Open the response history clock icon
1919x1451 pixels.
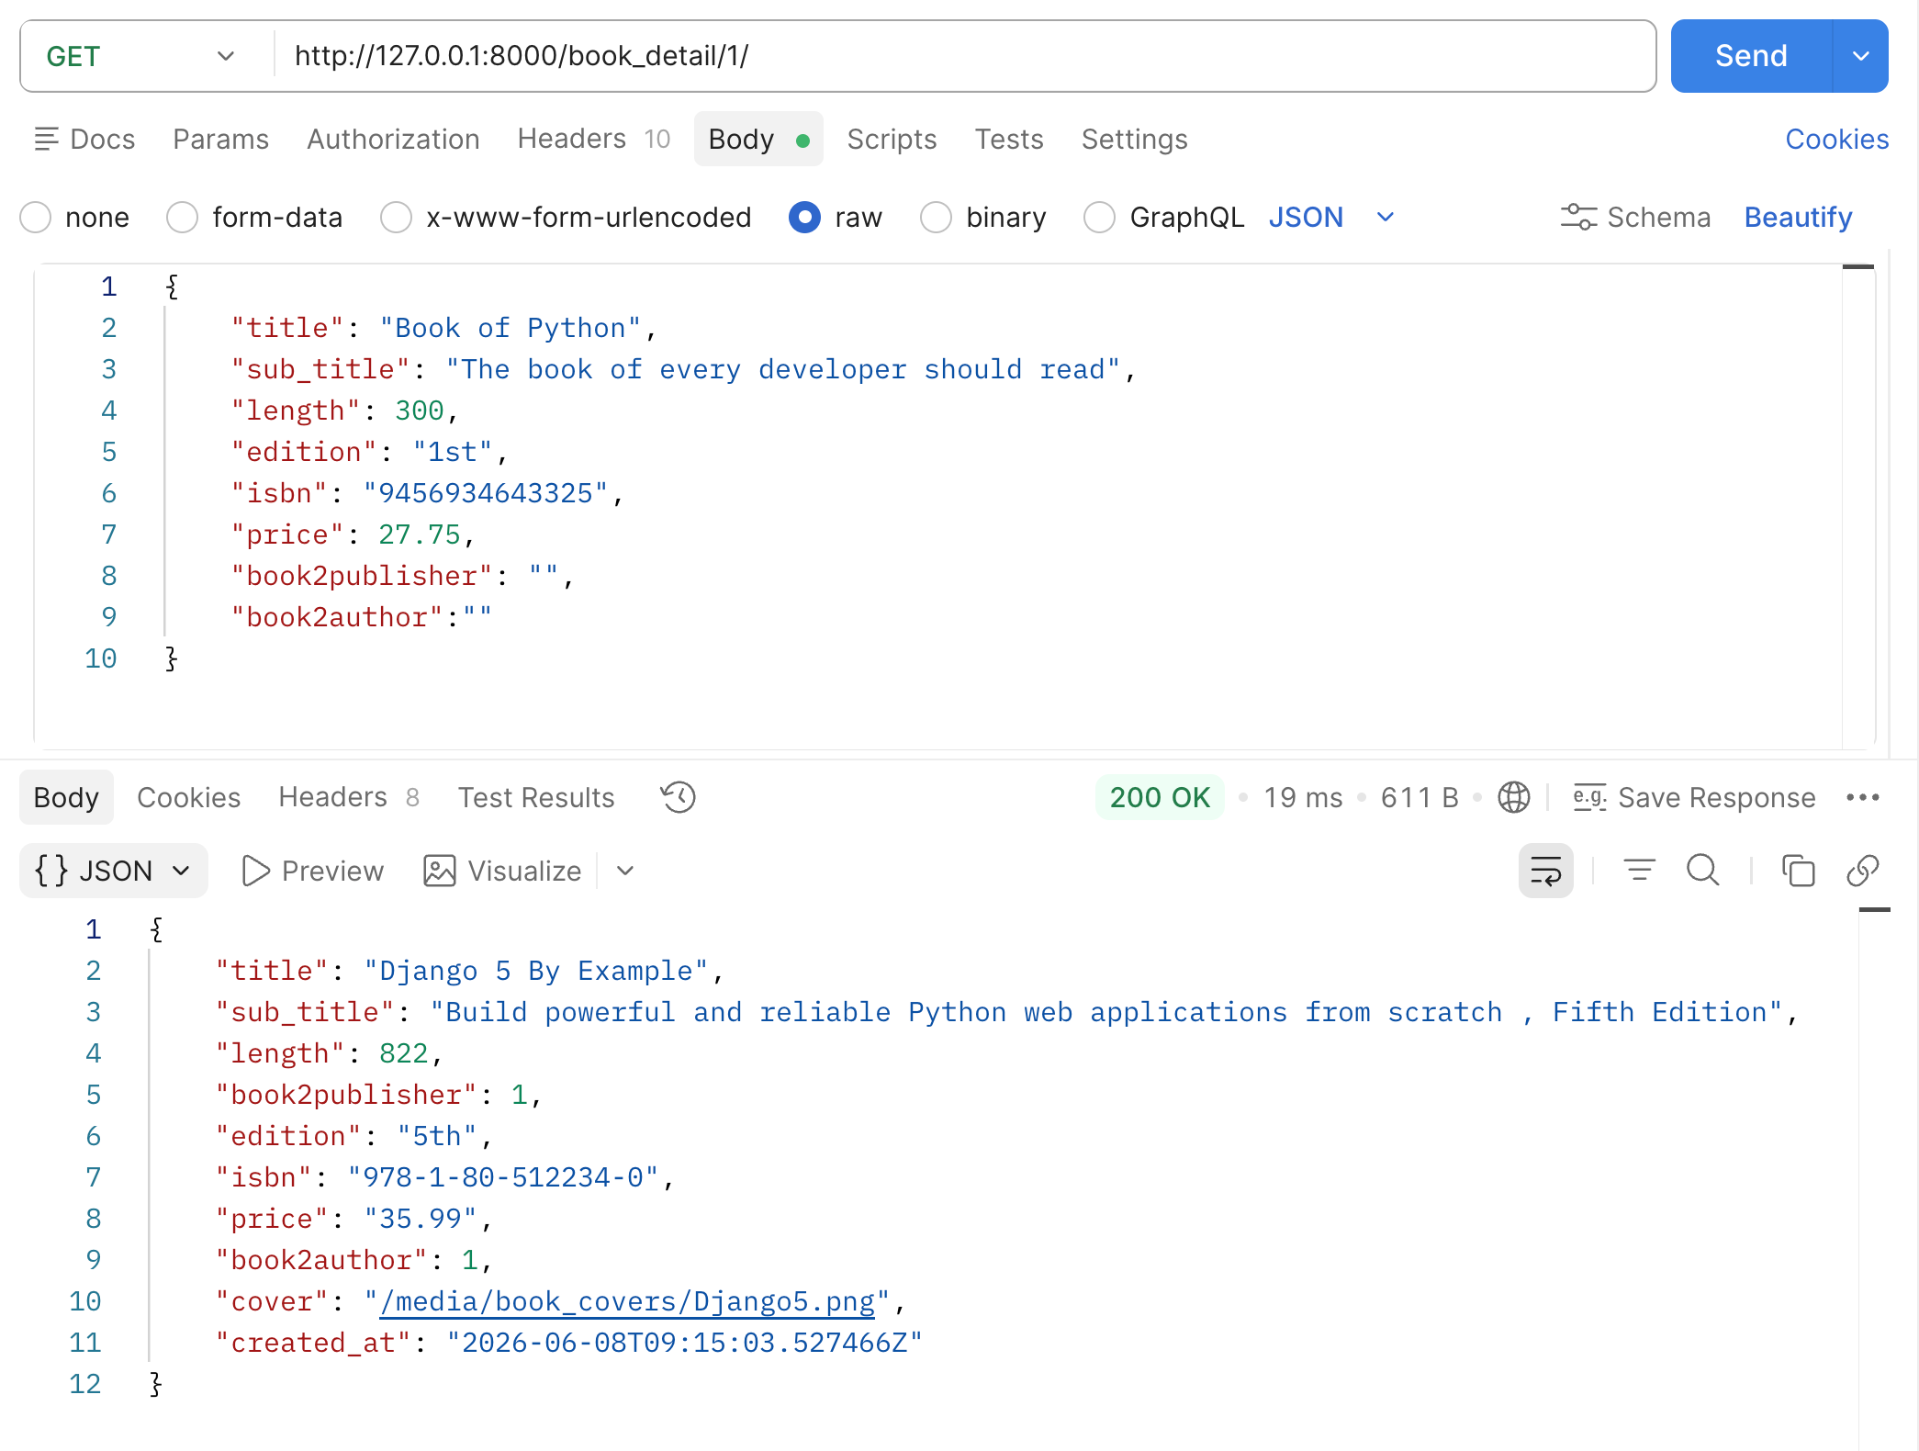[x=679, y=797]
